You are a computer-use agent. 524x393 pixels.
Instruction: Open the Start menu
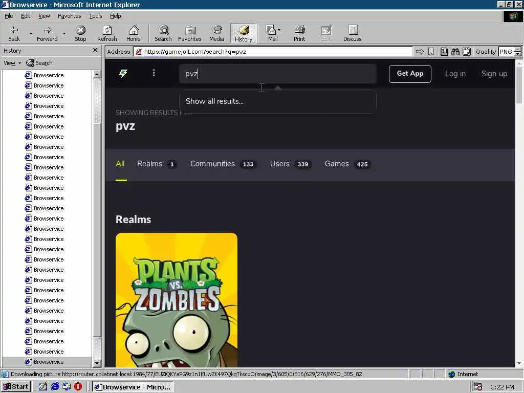15,387
